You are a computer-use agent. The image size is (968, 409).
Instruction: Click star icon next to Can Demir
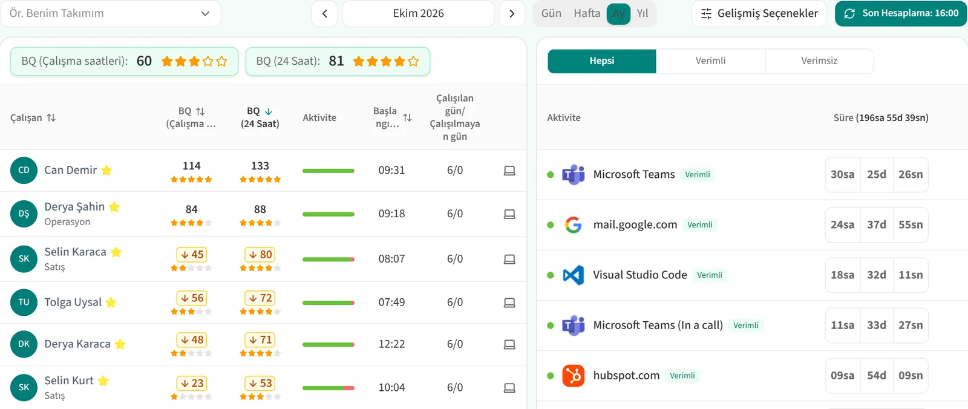click(106, 170)
